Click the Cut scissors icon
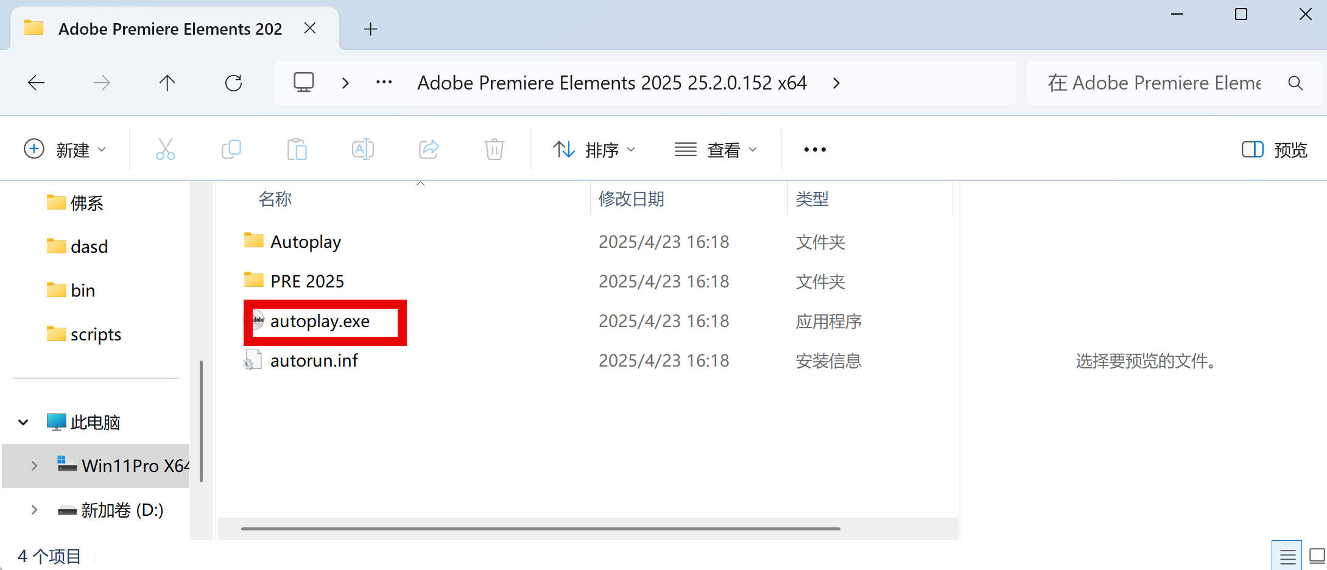Image resolution: width=1327 pixels, height=570 pixels. click(x=165, y=149)
